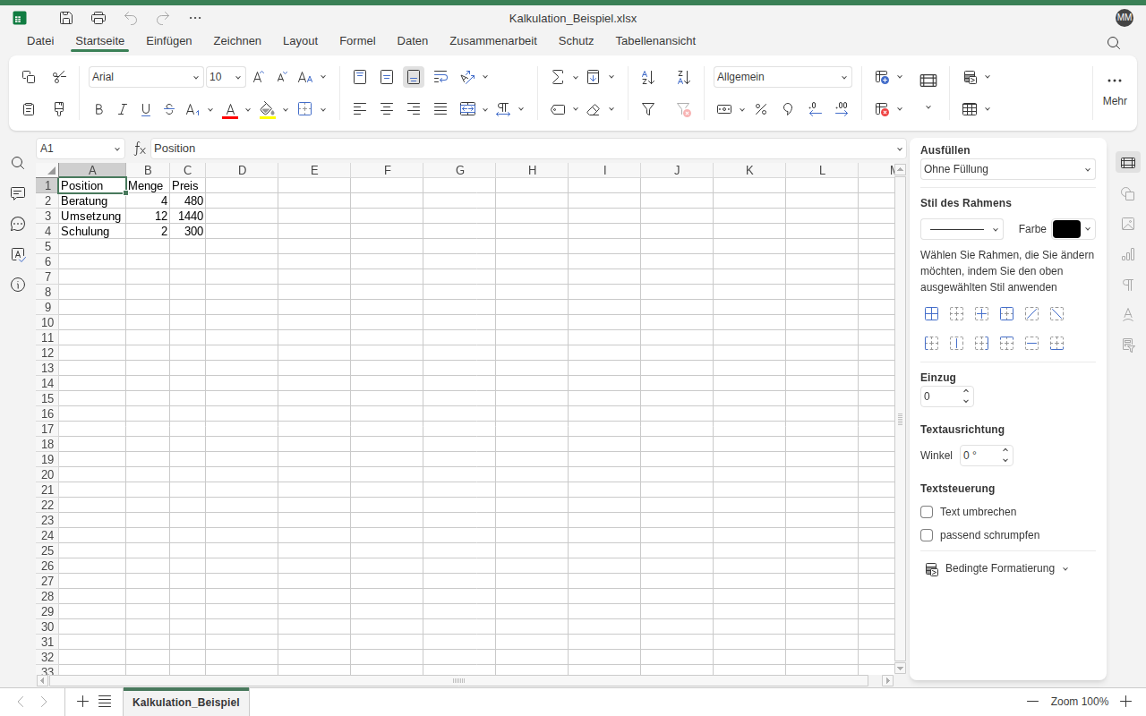Sort ascending with the A-Z icon
The width and height of the screenshot is (1146, 716).
[648, 77]
